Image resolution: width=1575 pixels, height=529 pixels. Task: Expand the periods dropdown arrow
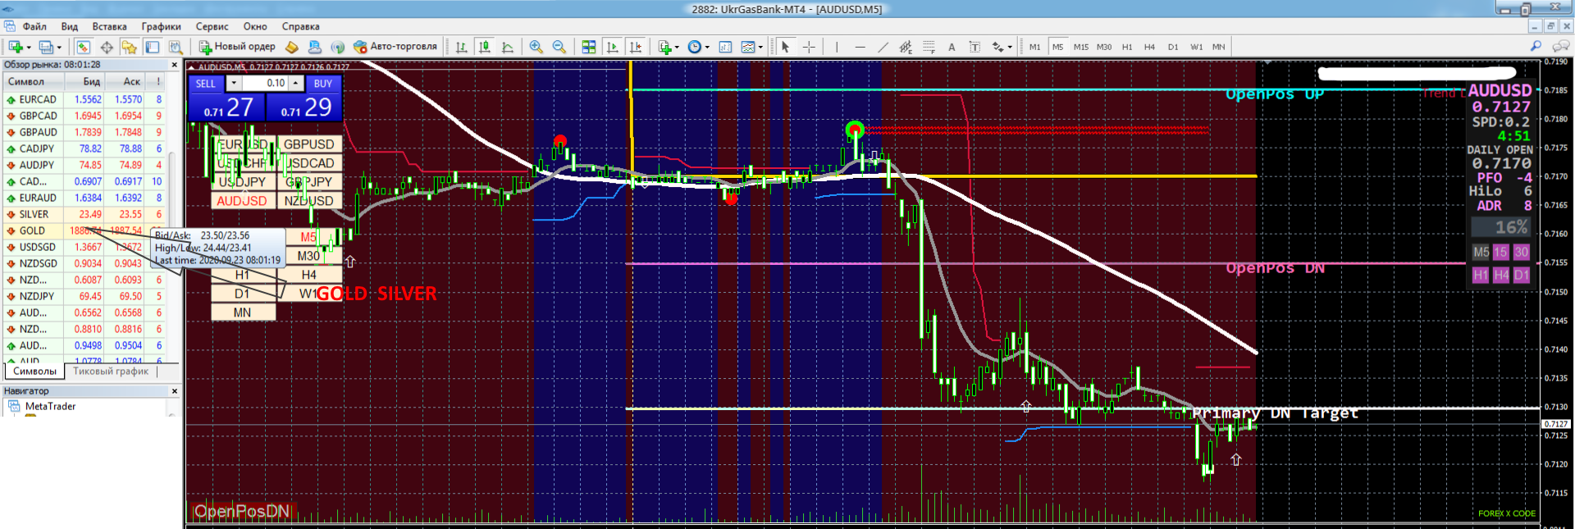pos(707,47)
